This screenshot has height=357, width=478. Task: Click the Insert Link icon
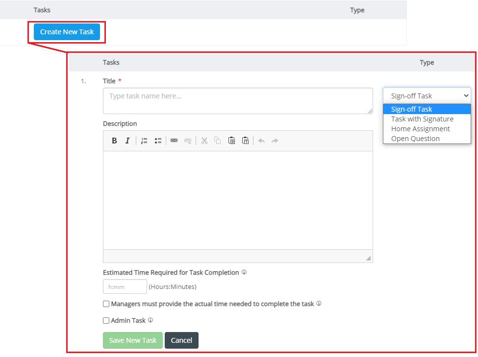(174, 141)
